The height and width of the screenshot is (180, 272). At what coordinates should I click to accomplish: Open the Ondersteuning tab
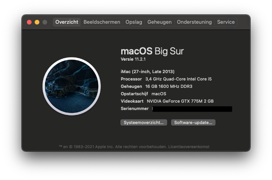[x=194, y=22]
